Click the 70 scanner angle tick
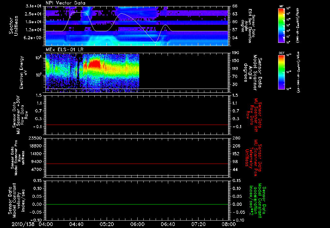Screen dimensions: 330x228 [x=235, y=77]
